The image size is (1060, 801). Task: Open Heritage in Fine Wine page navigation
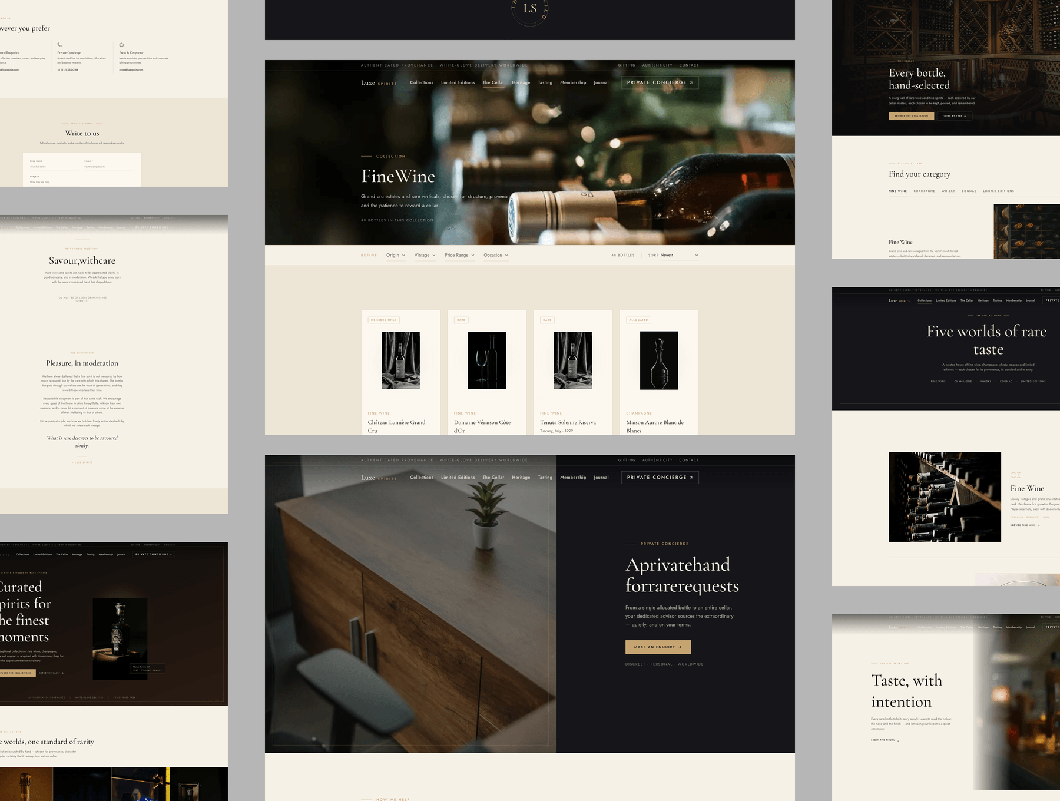coord(521,82)
